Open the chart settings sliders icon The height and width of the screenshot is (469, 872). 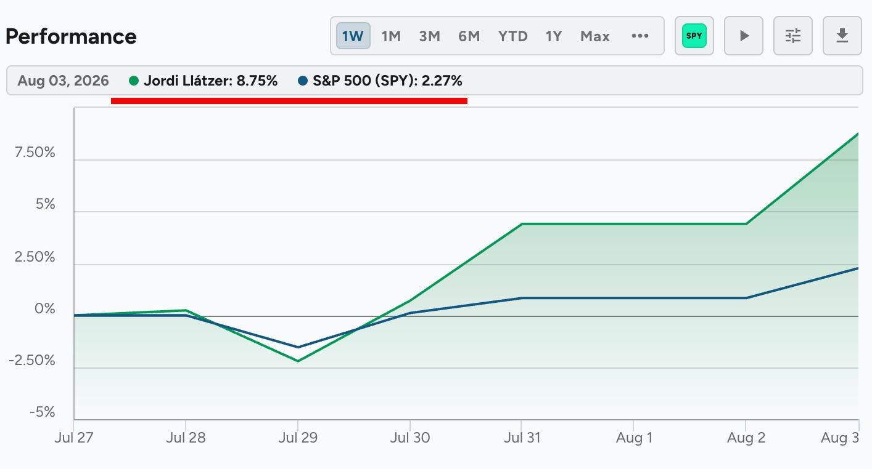coord(793,36)
